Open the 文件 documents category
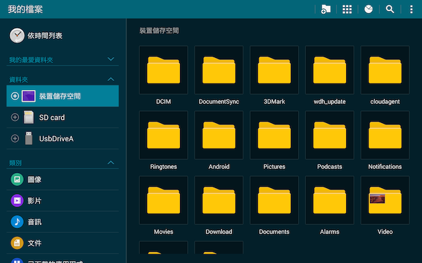The height and width of the screenshot is (263, 422). [63, 243]
